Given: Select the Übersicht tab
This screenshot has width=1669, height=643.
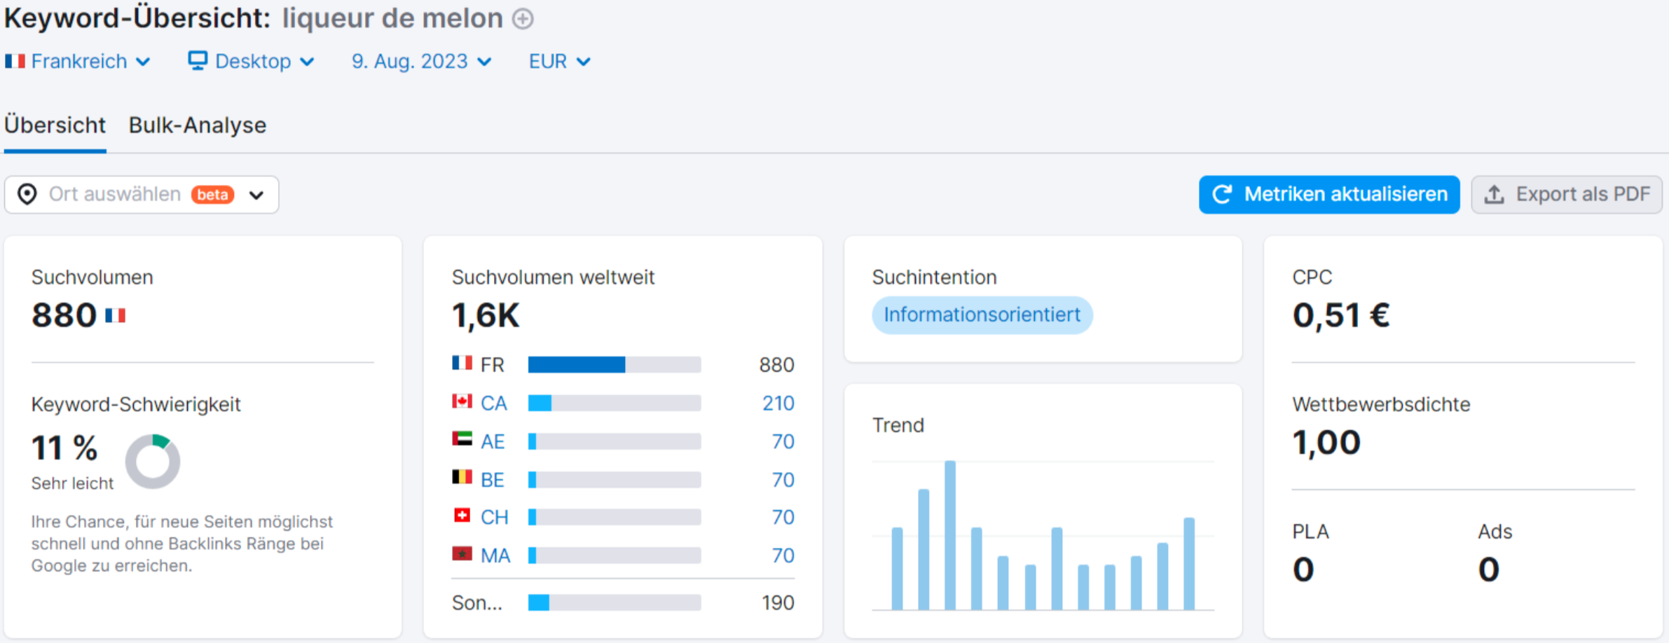Looking at the screenshot, I should pos(55,125).
